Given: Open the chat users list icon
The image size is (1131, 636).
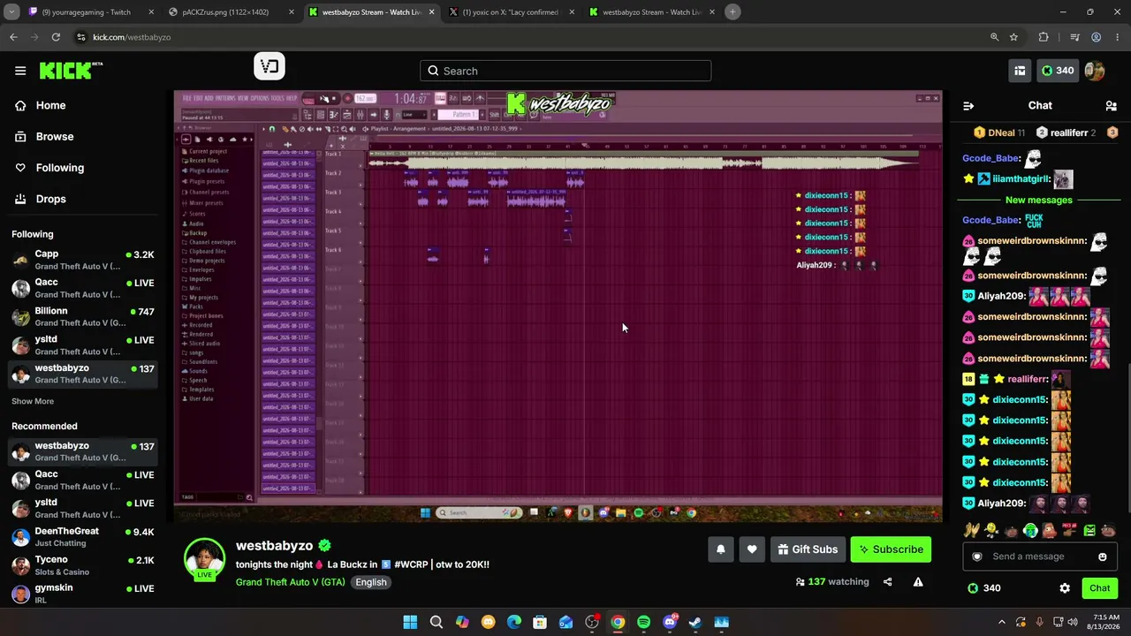Looking at the screenshot, I should click(1111, 106).
